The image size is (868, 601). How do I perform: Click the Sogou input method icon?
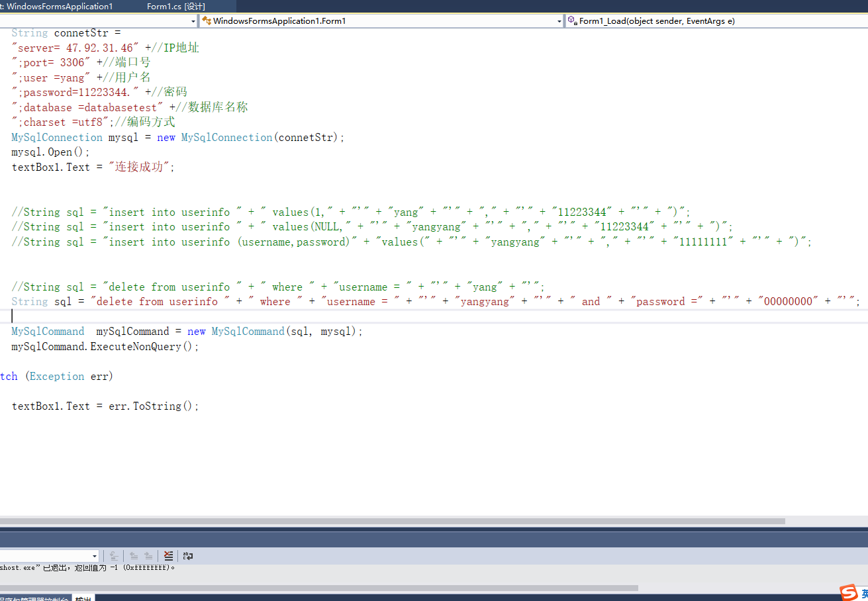point(849,592)
